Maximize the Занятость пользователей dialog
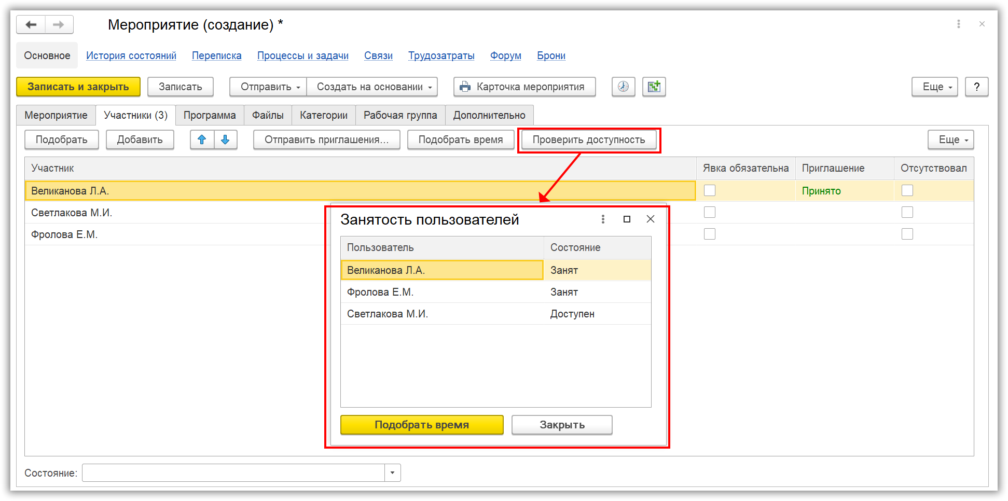The image size is (1008, 501). pyautogui.click(x=627, y=219)
